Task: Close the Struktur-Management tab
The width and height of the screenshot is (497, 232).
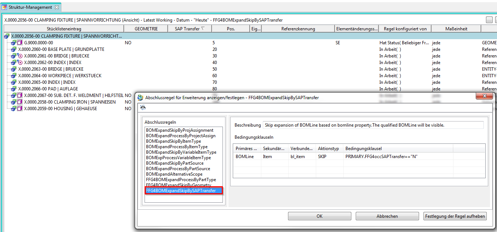Action: [x=57, y=7]
